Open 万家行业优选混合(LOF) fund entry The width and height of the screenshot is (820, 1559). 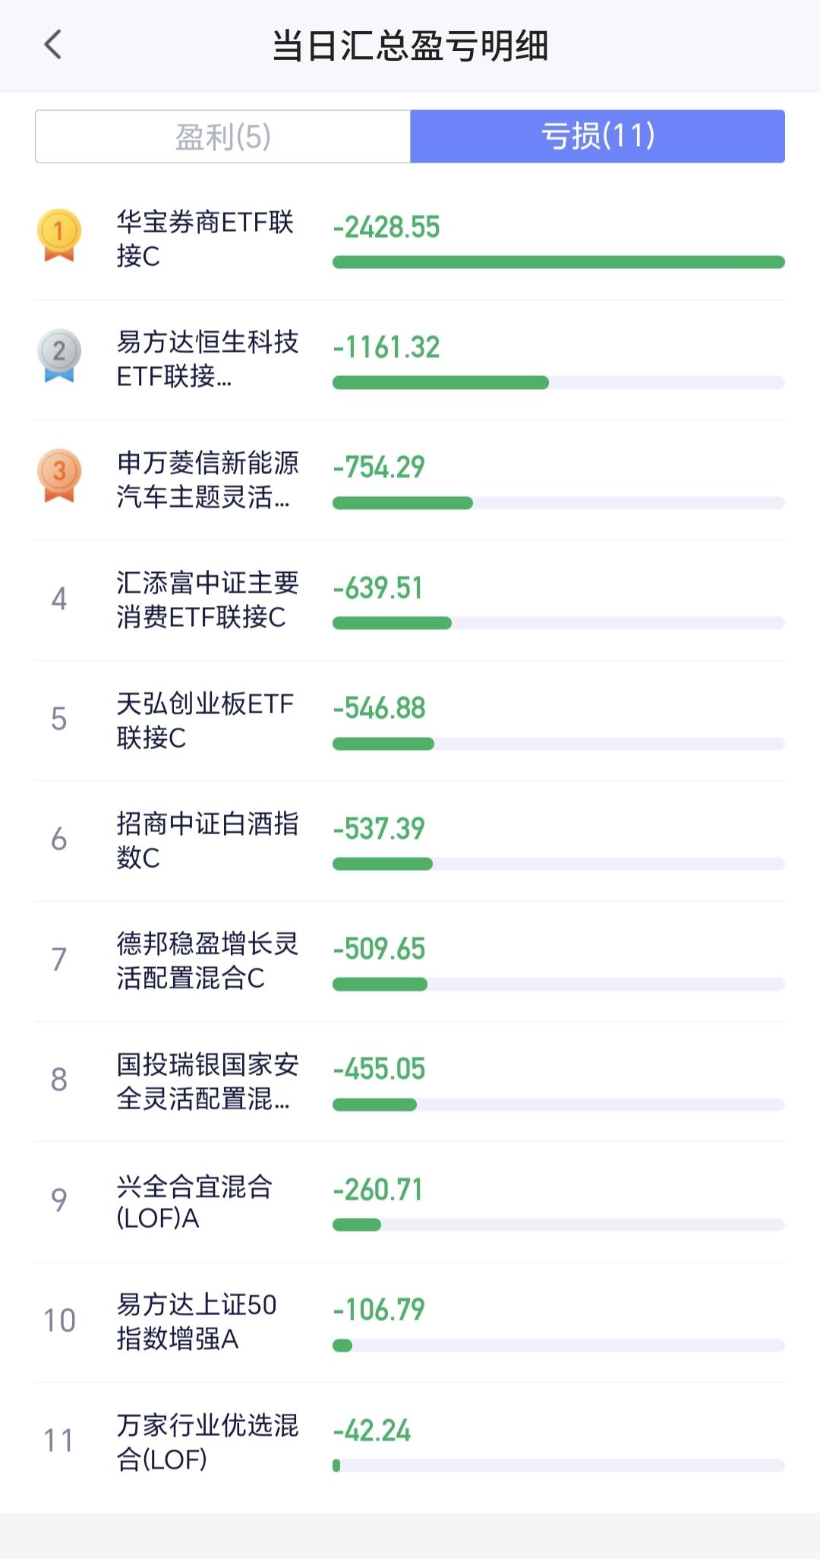coord(410,1443)
